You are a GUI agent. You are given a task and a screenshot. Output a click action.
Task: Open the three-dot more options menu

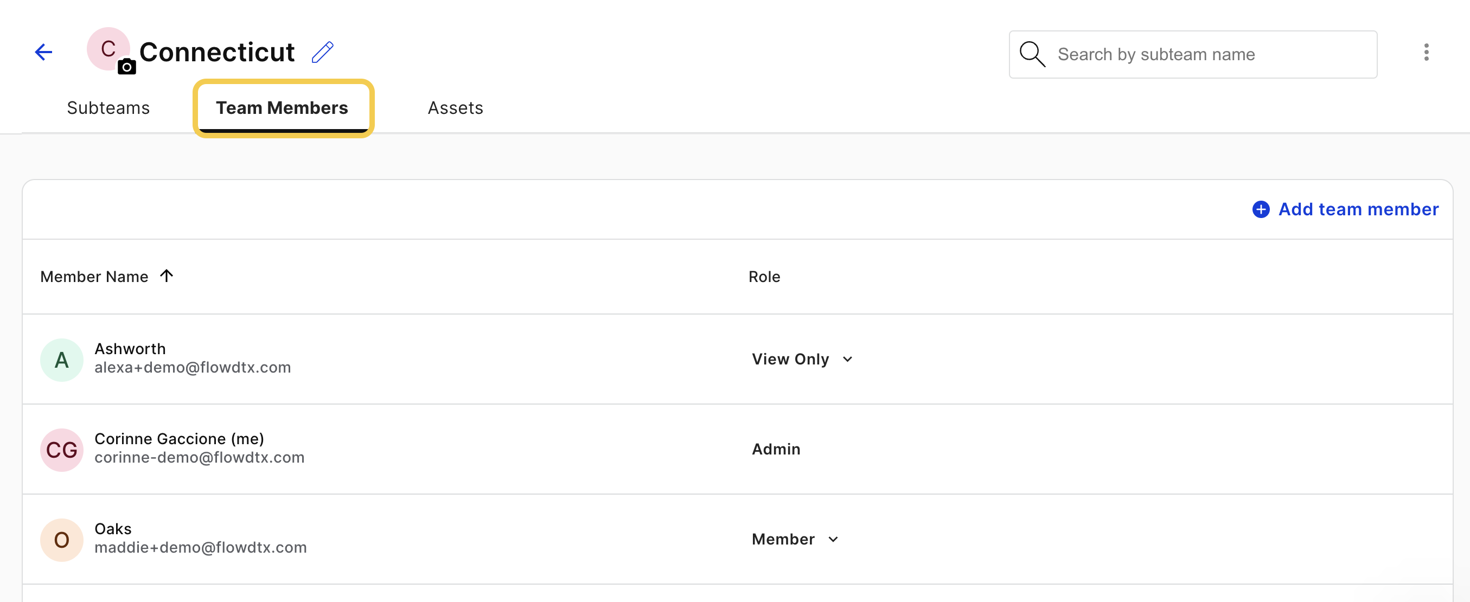tap(1426, 52)
